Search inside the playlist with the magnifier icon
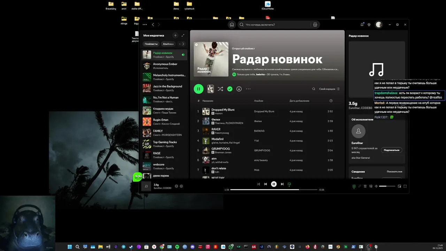Viewport: 446px width, 251px height. tap(314, 89)
